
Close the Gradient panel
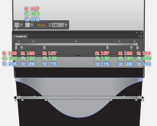click(141, 32)
